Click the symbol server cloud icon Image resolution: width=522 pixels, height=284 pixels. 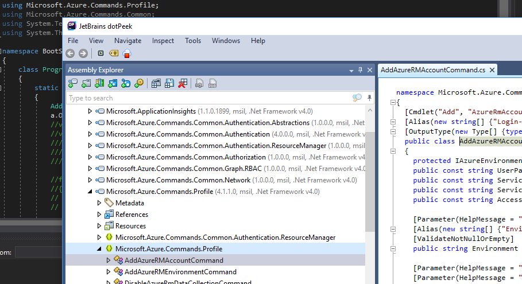pos(127,53)
